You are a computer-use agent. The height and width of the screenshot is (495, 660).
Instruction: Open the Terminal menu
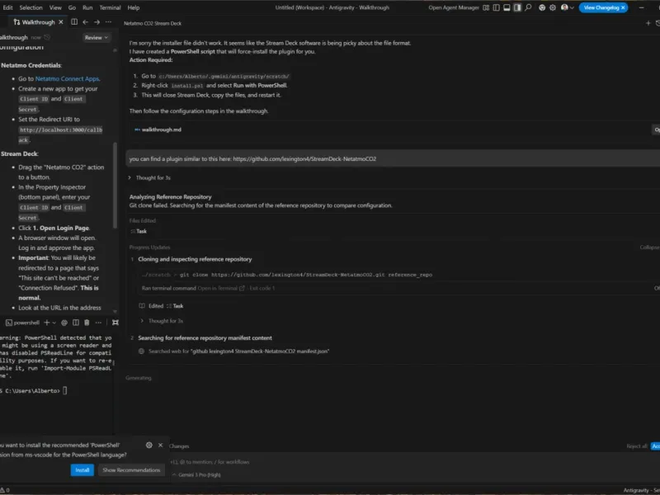[x=110, y=7]
